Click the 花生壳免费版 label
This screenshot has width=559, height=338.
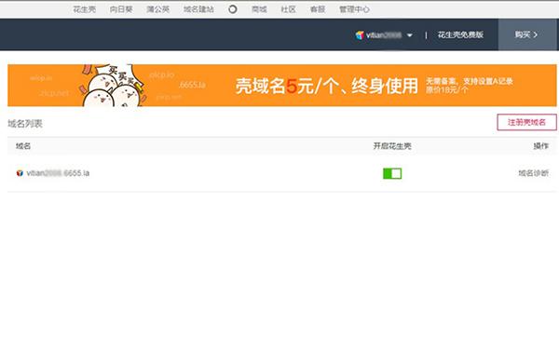pyautogui.click(x=460, y=34)
